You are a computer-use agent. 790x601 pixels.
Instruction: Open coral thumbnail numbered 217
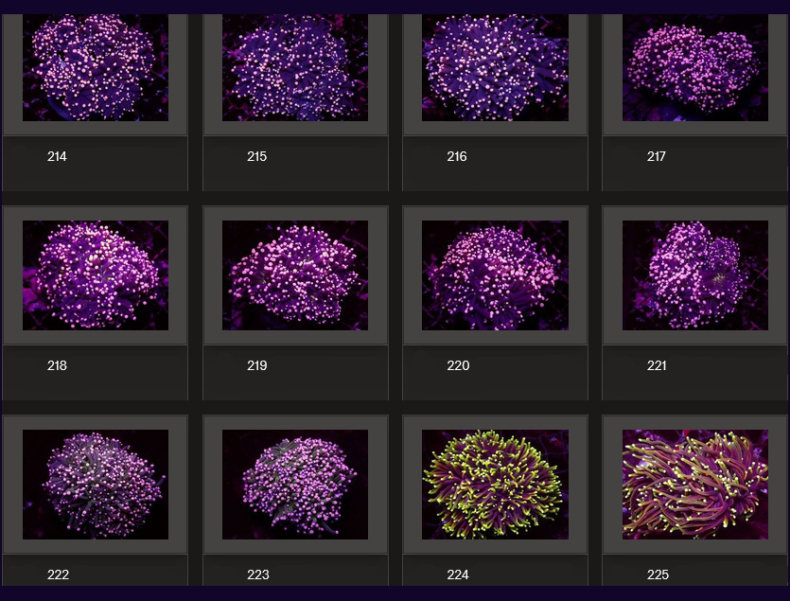pos(695,67)
